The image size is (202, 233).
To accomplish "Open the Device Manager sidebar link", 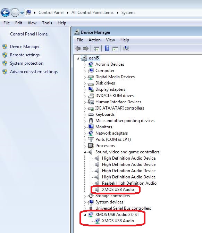I will pos(25,47).
